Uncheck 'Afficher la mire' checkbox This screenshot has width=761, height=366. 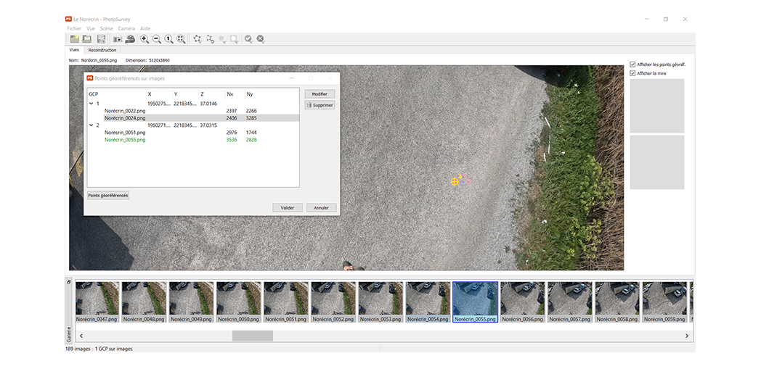point(632,73)
